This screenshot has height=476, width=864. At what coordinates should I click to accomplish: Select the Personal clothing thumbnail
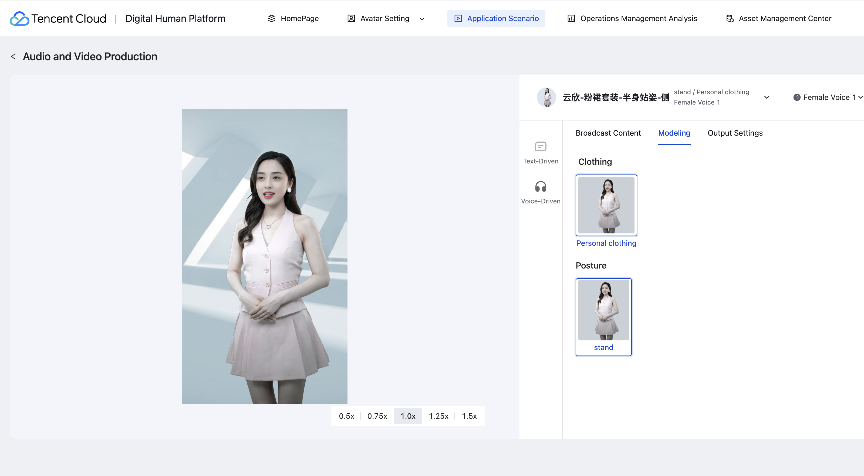[606, 205]
